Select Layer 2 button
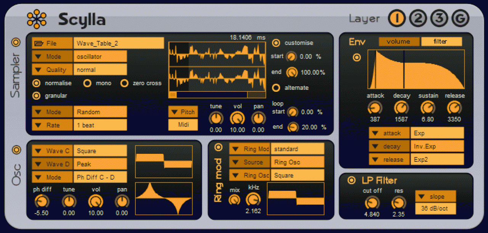Image resolution: width=488 pixels, height=233 pixels. tap(418, 19)
